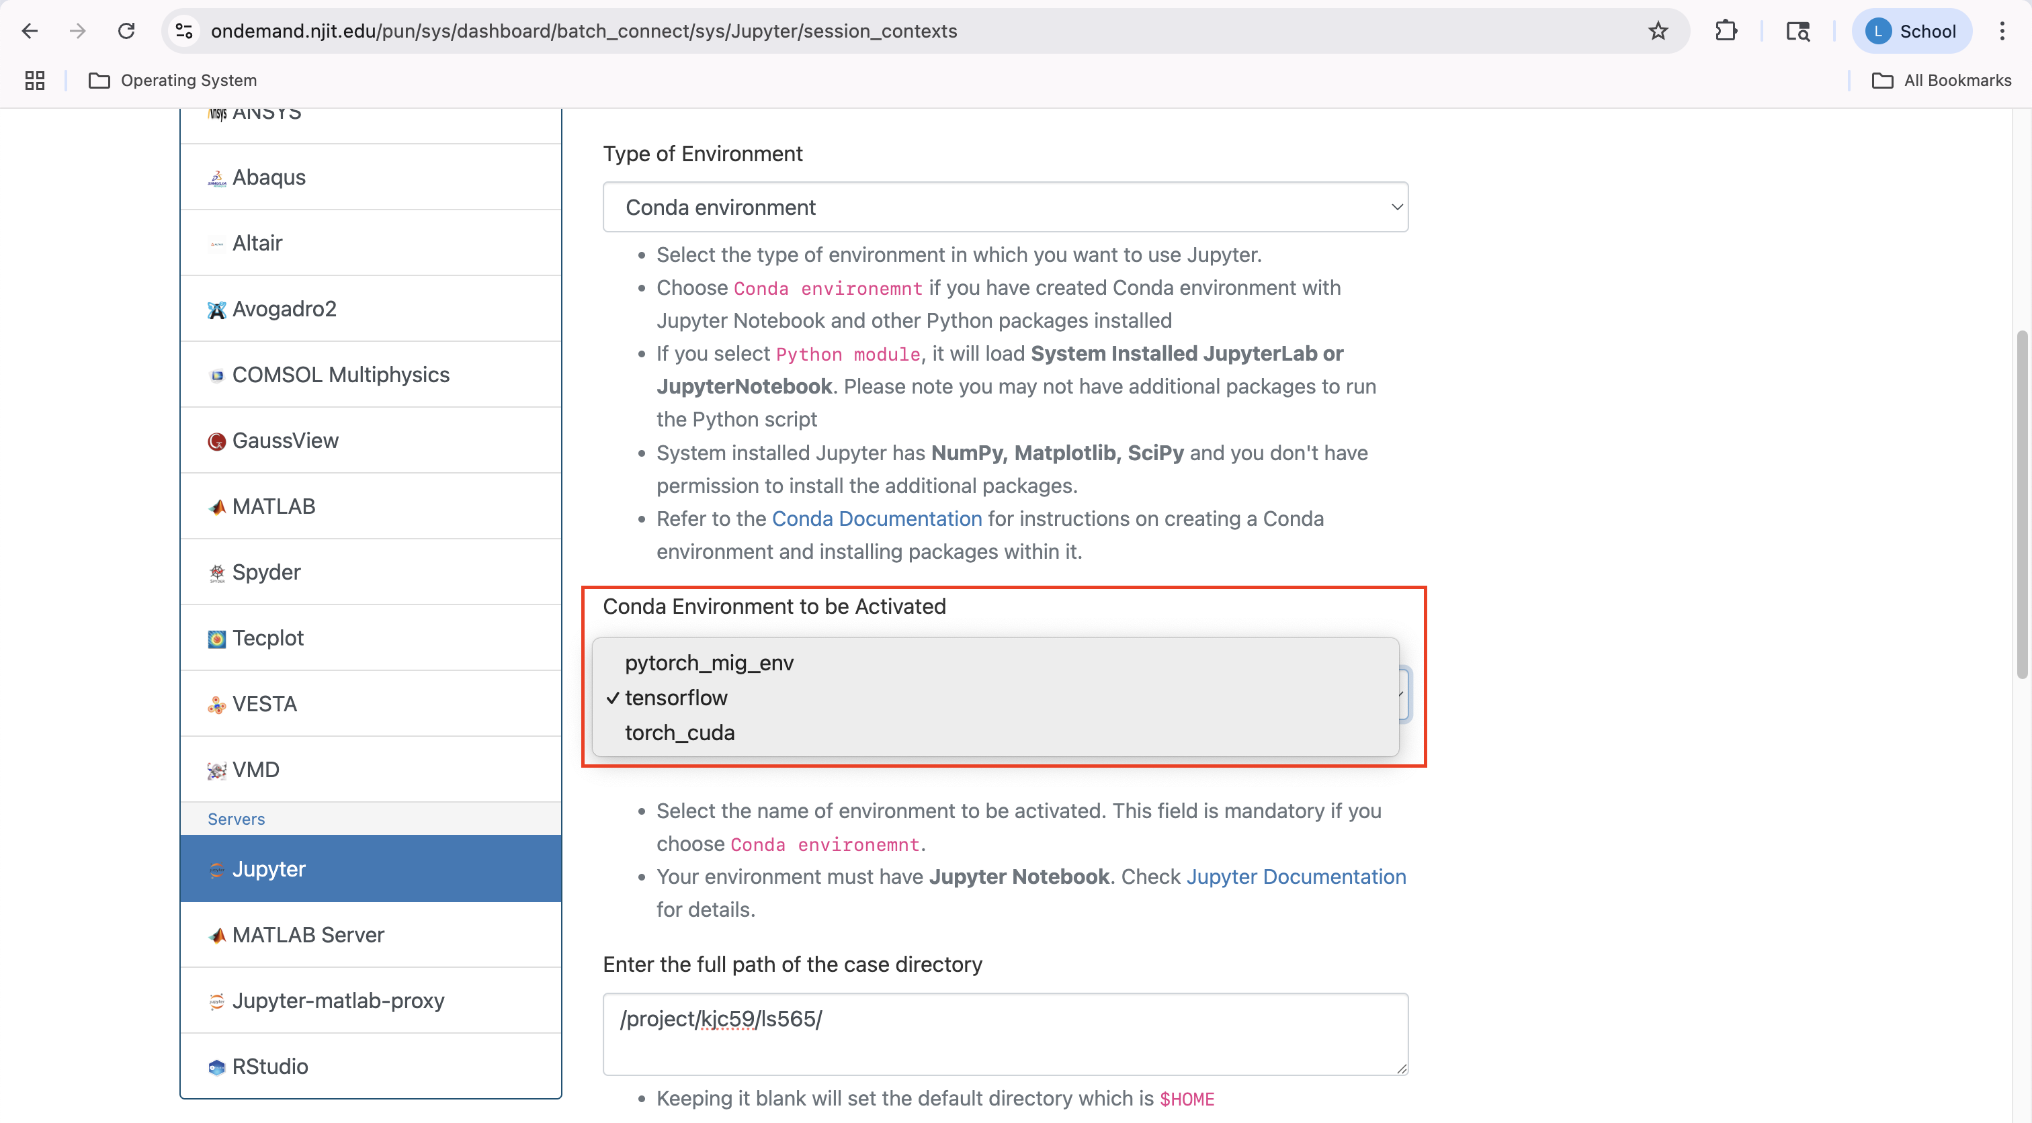Image resolution: width=2032 pixels, height=1123 pixels.
Task: Choose tensorflow from the conda environment list
Action: coord(995,697)
